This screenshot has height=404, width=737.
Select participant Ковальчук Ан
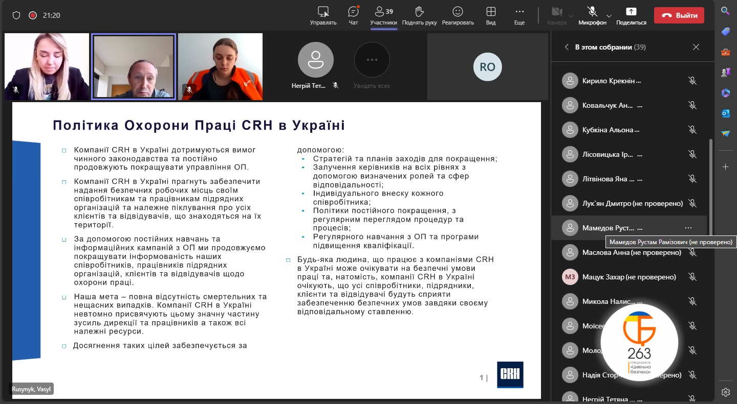tap(629, 105)
